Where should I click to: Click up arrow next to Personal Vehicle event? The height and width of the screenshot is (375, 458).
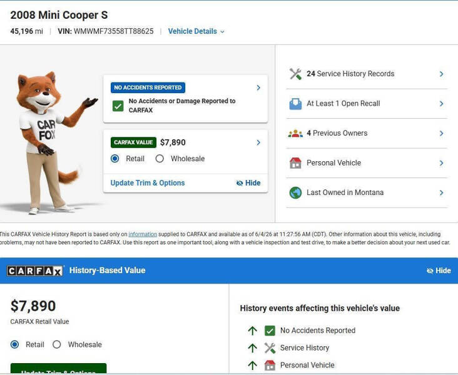pos(252,365)
